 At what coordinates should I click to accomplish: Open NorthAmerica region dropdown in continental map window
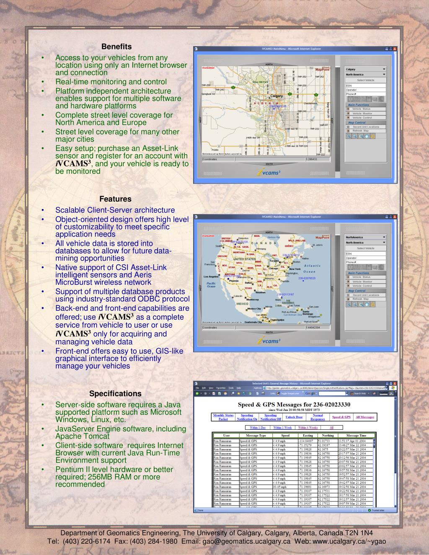point(366,237)
